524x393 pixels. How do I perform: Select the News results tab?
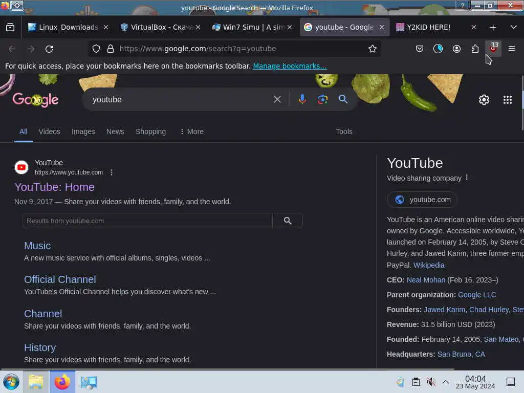coord(115,132)
